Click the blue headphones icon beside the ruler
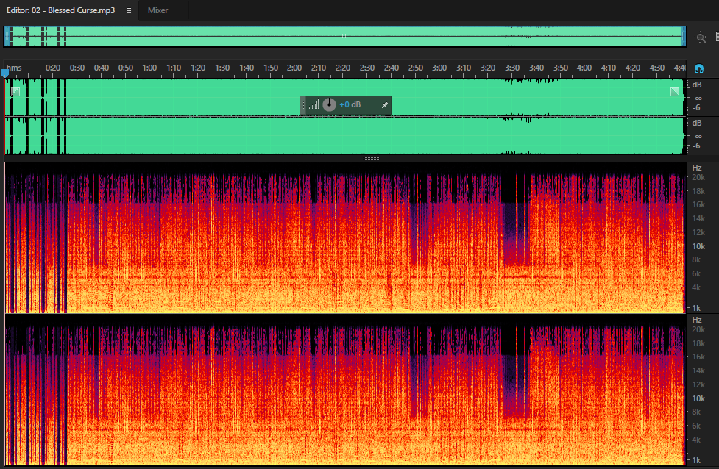The image size is (719, 469). coord(699,68)
